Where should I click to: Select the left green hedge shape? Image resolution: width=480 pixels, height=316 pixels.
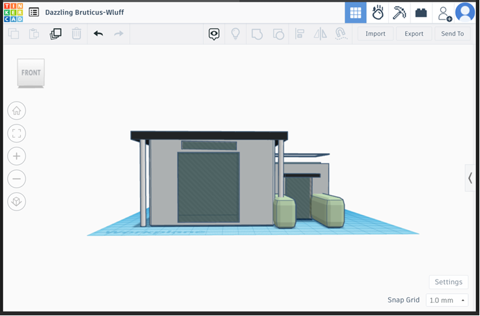pyautogui.click(x=285, y=212)
